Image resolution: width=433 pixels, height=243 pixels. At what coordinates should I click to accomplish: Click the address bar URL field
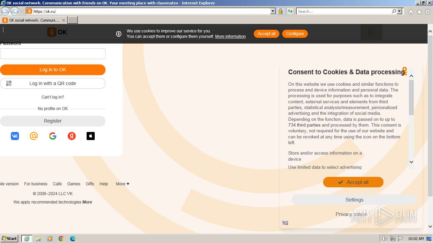151,11
